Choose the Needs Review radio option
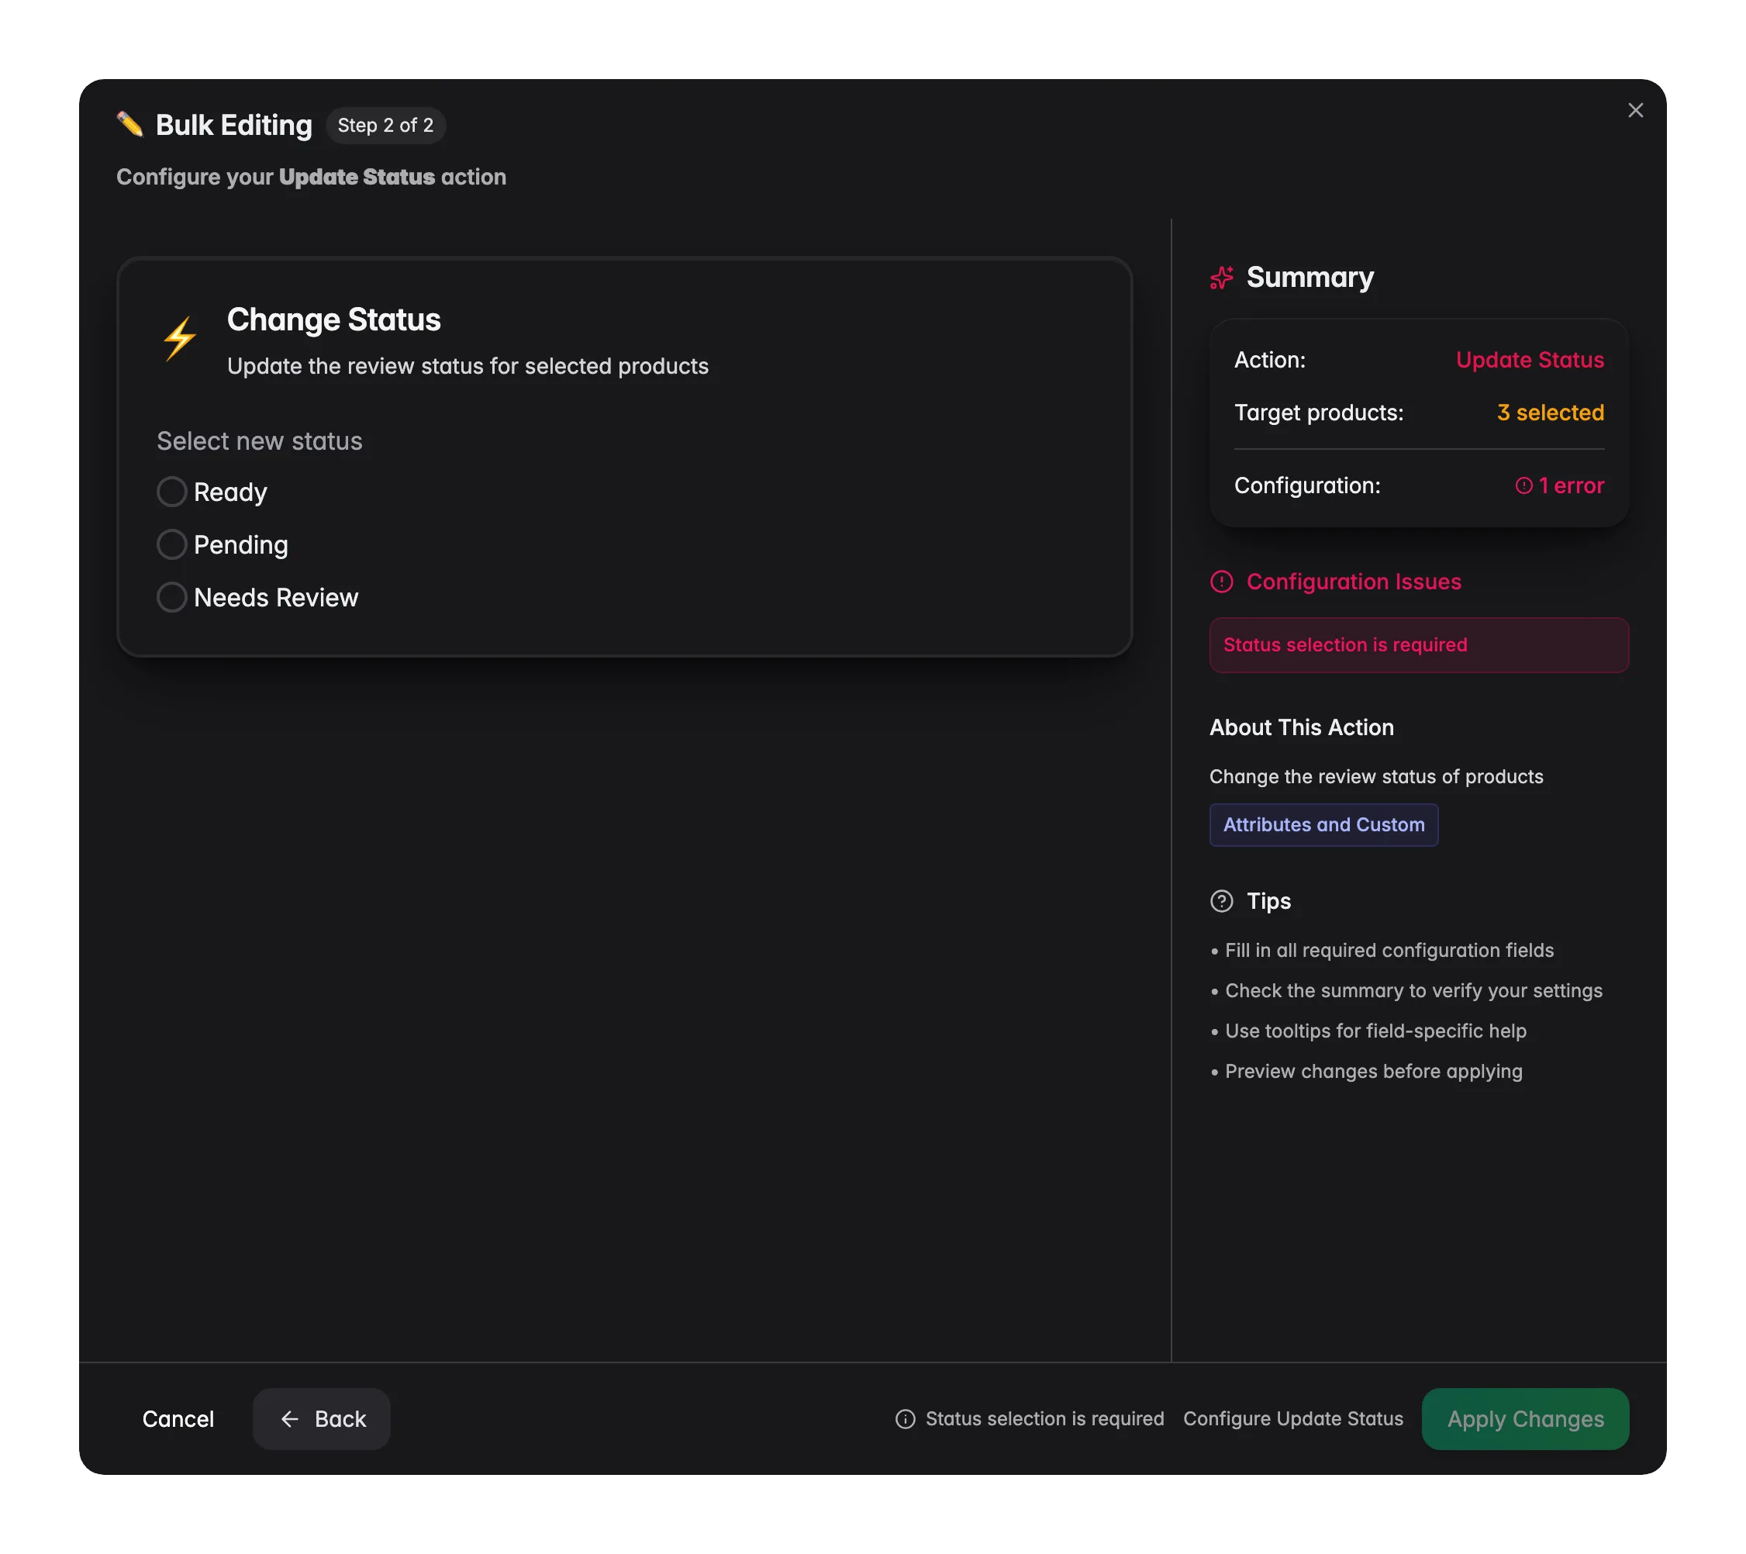1746x1554 pixels. click(x=171, y=597)
